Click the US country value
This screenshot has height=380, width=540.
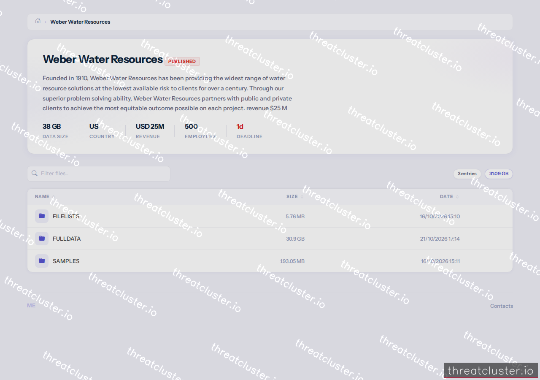(x=94, y=126)
